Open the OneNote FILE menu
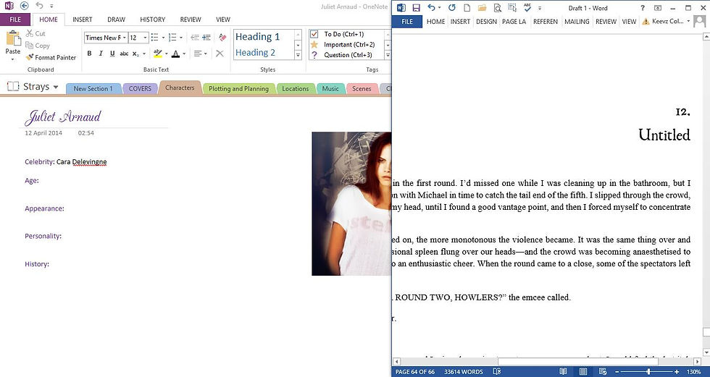This screenshot has height=377, width=710. coord(15,20)
